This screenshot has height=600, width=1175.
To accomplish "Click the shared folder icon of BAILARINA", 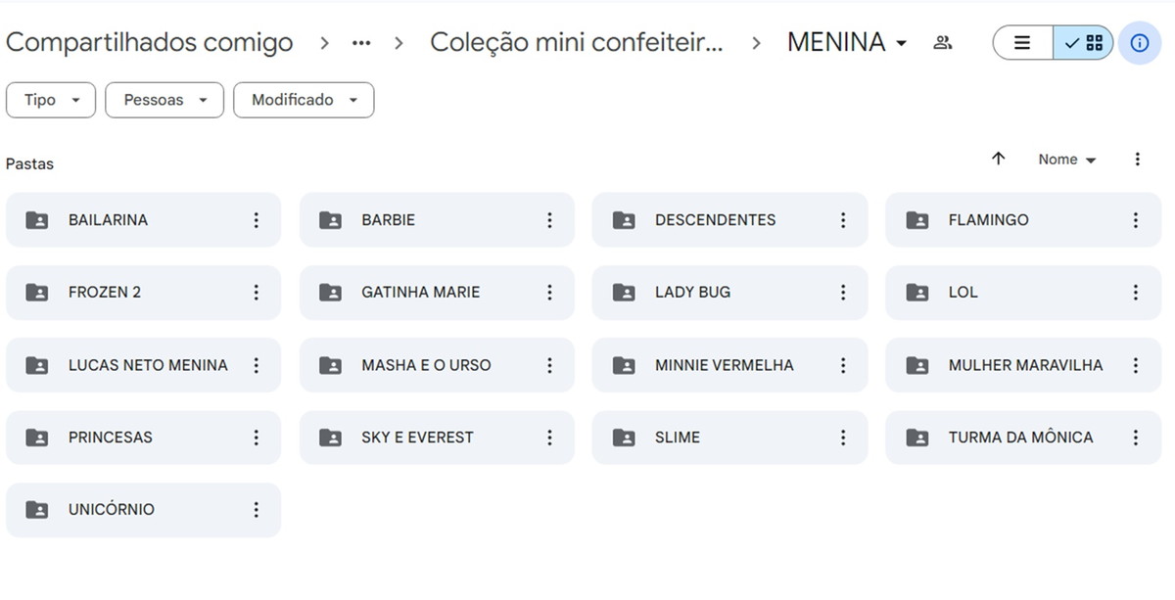I will (36, 220).
